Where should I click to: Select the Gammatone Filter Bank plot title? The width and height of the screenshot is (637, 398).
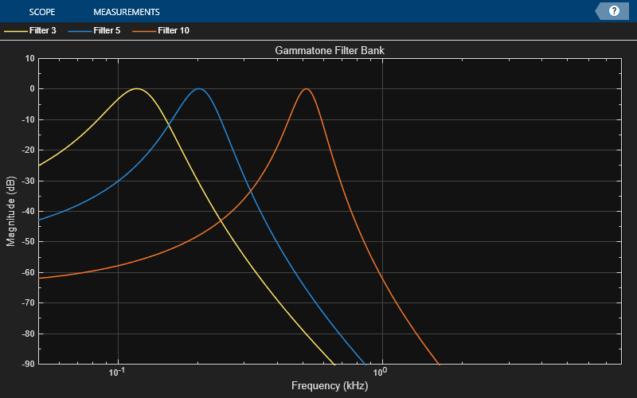coord(330,50)
